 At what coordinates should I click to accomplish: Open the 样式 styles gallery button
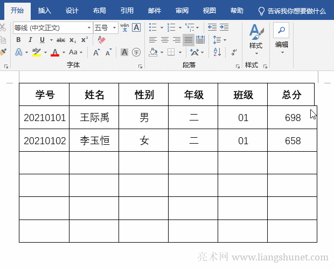(256, 39)
